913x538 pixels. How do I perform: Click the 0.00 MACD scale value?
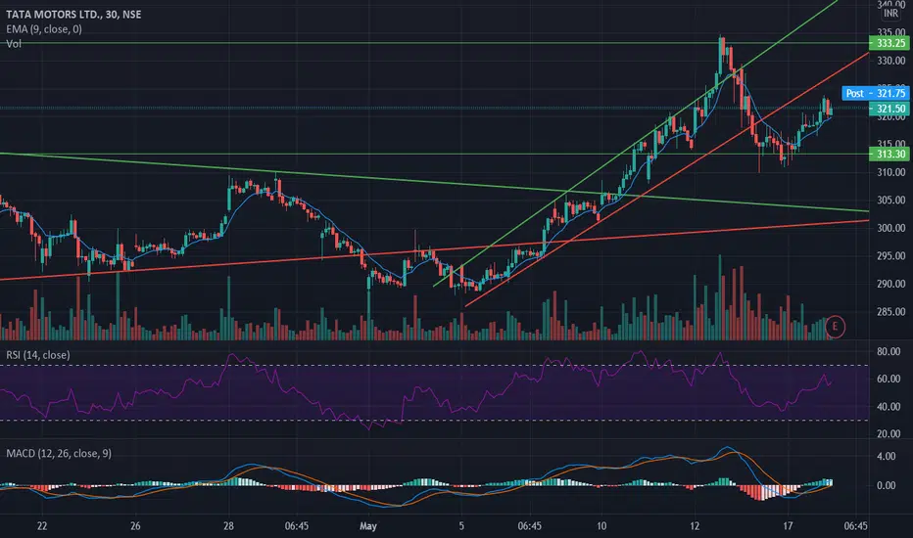tap(887, 485)
